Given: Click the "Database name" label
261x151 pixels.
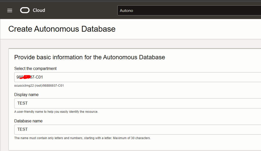Looking at the screenshot, I should 28,121.
